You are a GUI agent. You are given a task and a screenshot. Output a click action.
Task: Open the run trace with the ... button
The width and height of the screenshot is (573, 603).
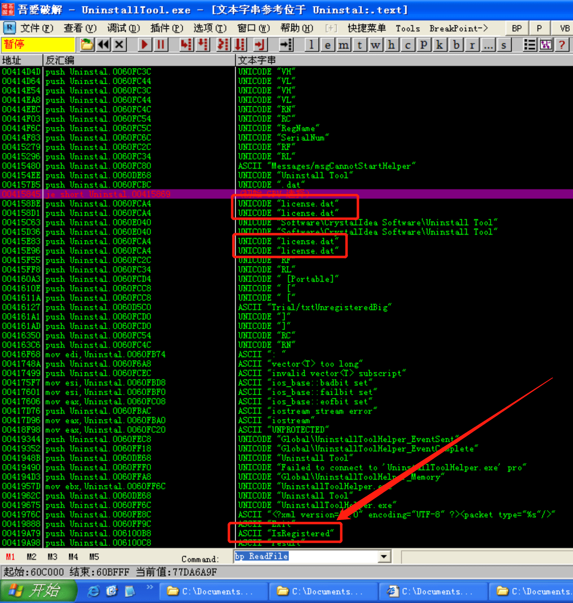tap(488, 45)
